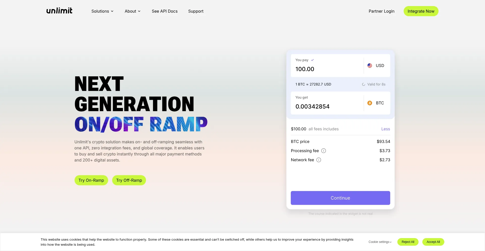Open Cookie settings dropdown

click(380, 242)
